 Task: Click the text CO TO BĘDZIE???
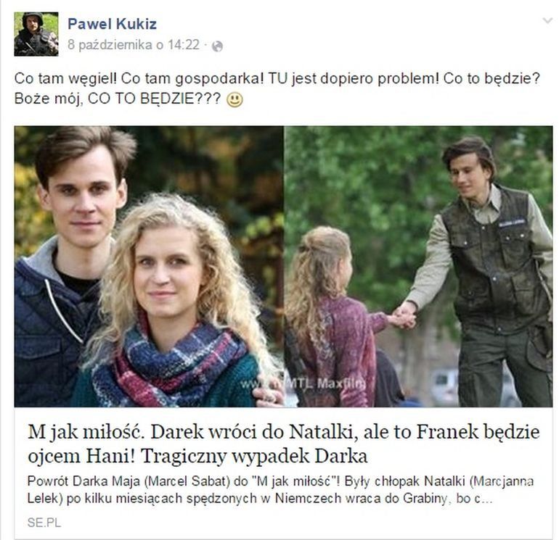[154, 99]
